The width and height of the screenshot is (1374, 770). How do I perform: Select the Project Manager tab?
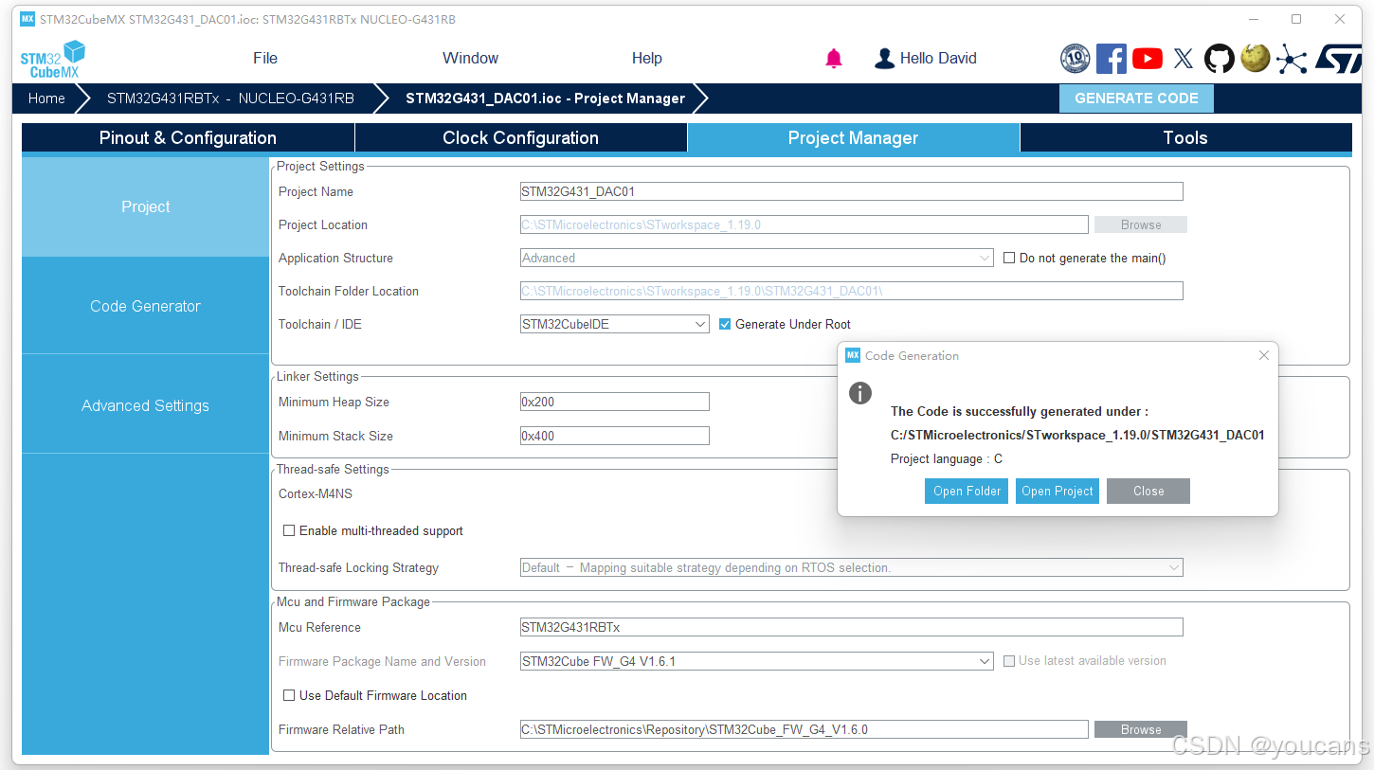tap(853, 137)
